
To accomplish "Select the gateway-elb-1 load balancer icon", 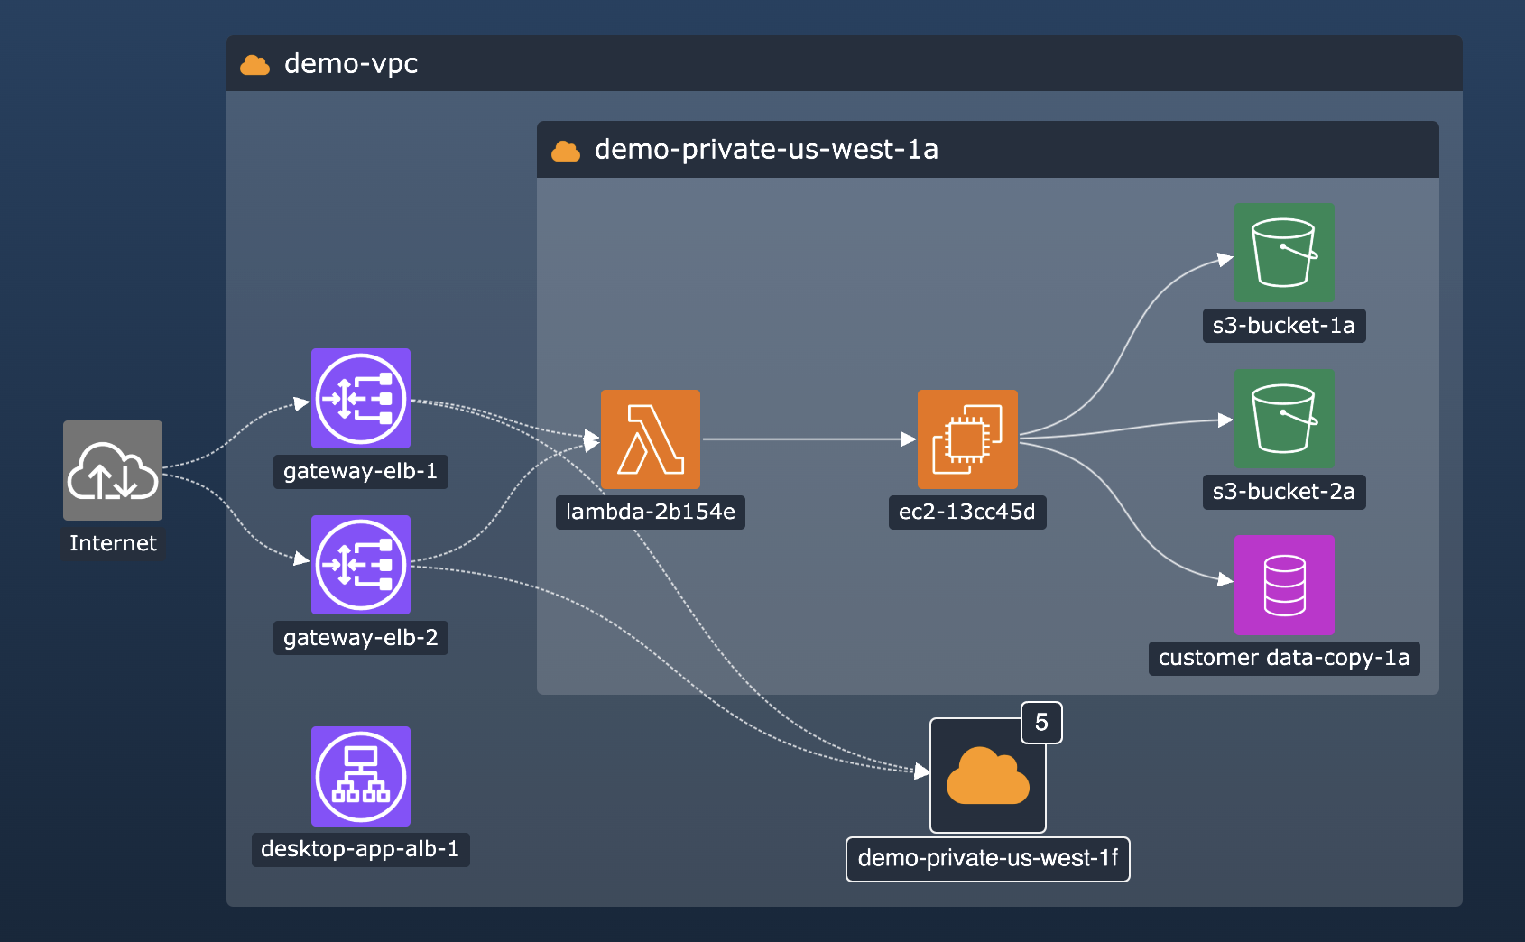I will [361, 398].
